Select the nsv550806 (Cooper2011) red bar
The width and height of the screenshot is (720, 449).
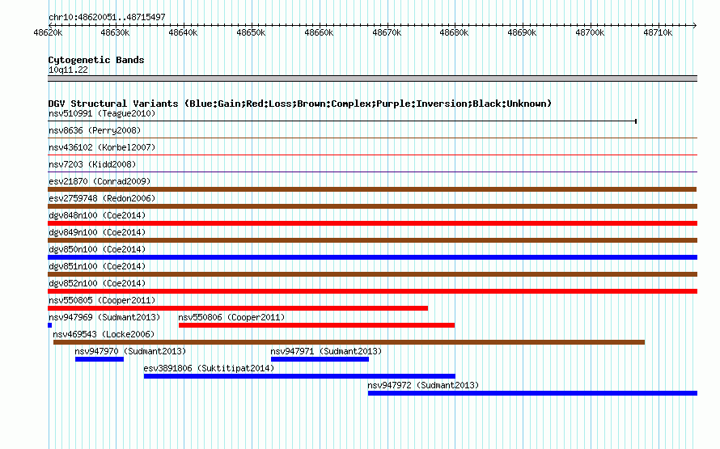(x=316, y=325)
